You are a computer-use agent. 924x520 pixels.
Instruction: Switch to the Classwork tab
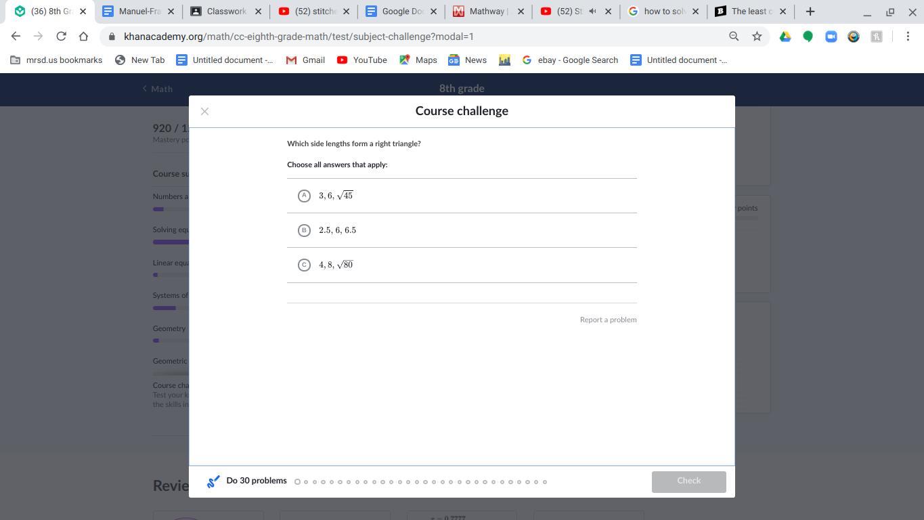click(225, 12)
